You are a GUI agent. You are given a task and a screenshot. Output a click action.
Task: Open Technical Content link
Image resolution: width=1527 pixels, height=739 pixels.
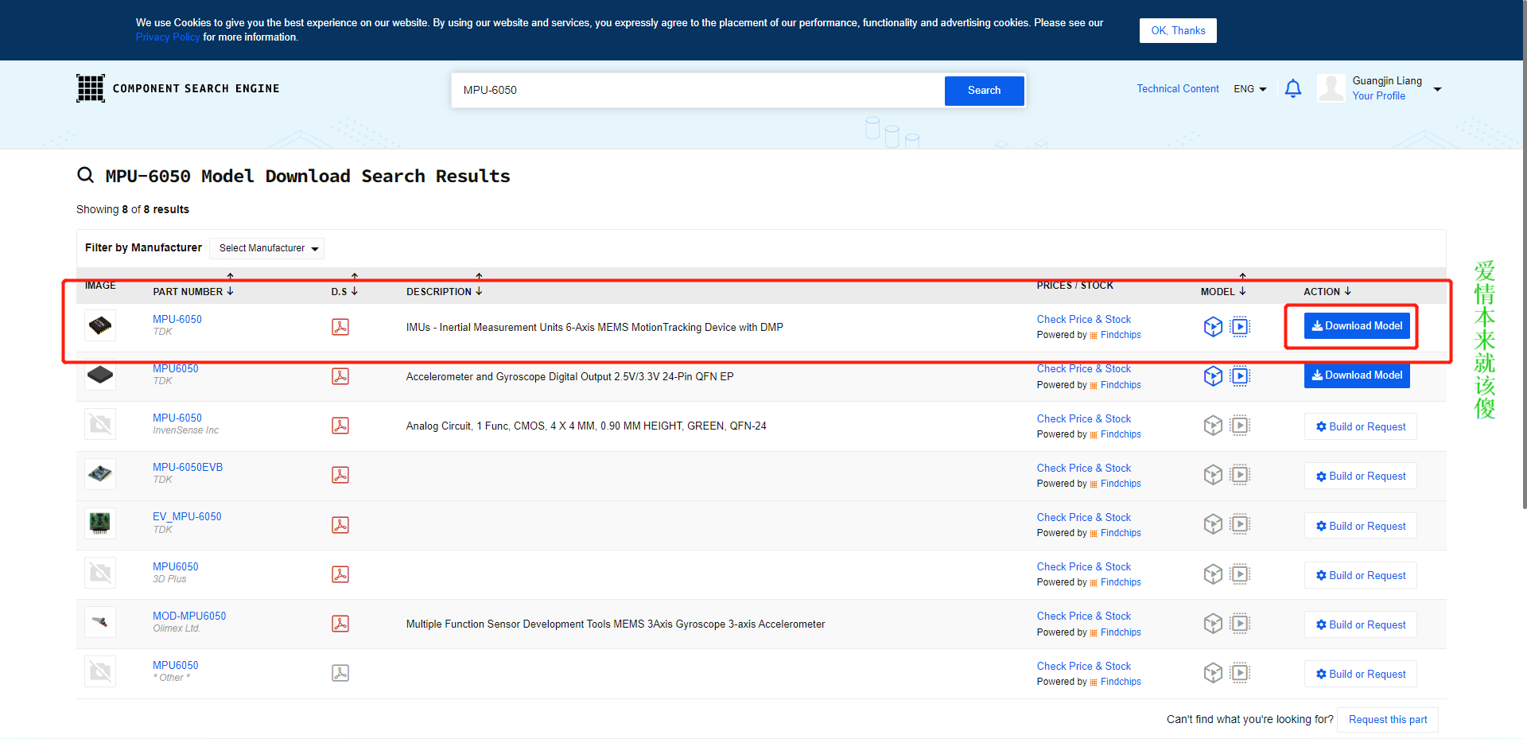pos(1177,88)
